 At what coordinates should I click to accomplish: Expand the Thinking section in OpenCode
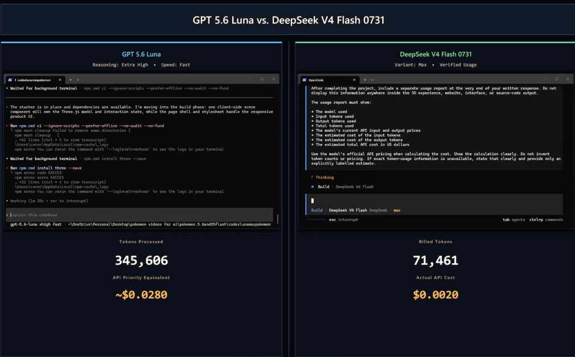coord(323,177)
